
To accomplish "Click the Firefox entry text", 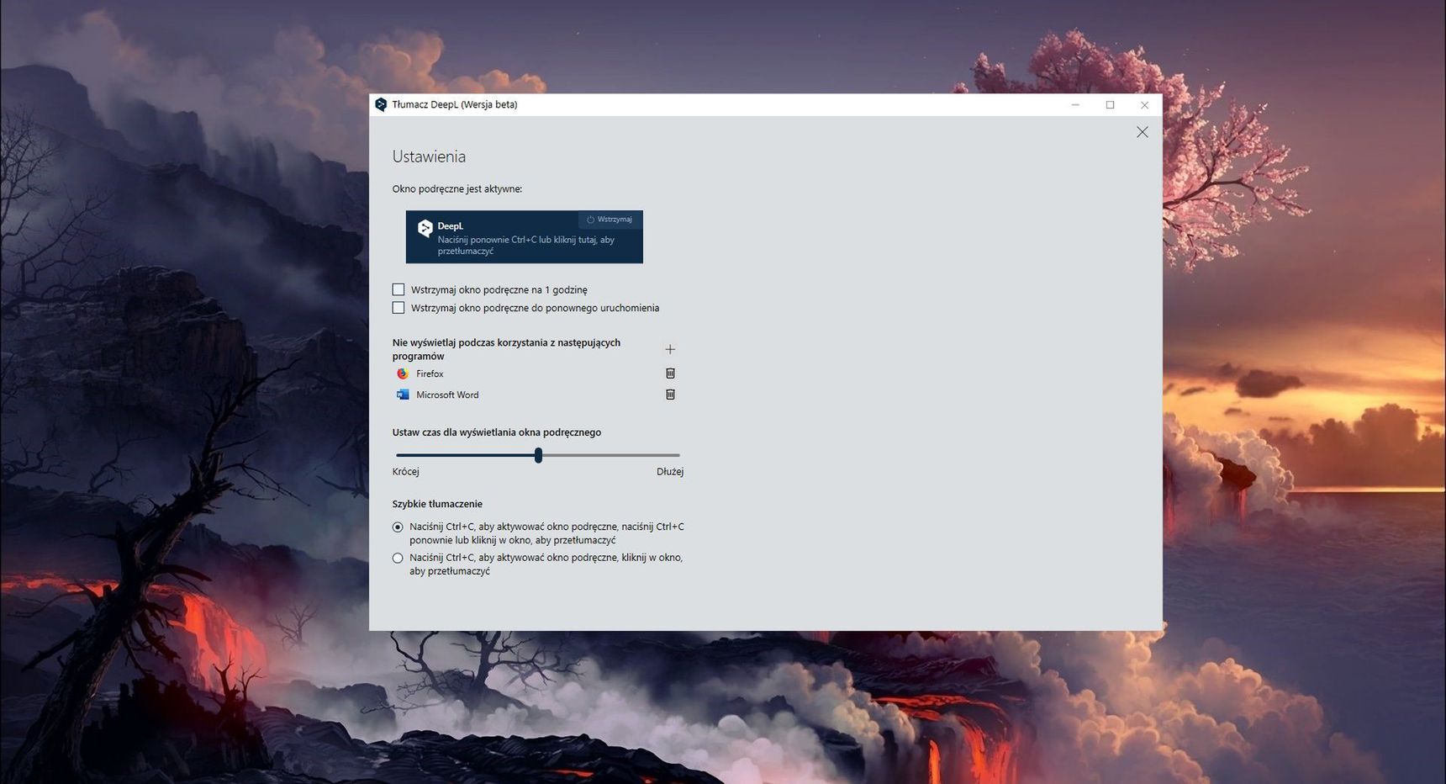I will tap(430, 373).
